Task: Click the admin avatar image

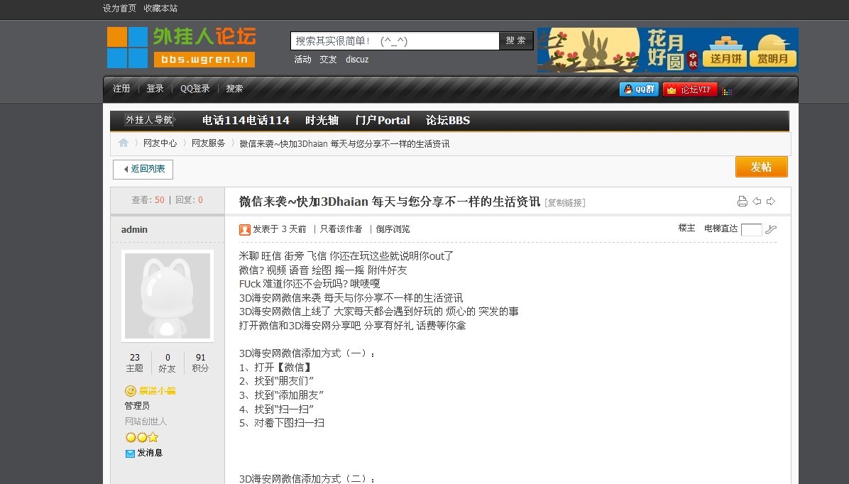Action: [168, 296]
